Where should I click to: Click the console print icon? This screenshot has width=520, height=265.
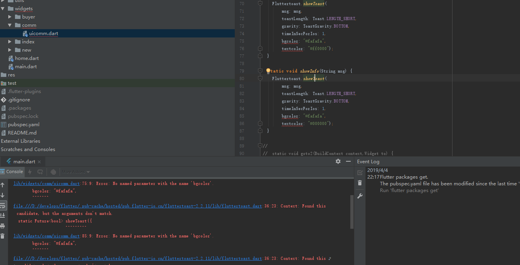pyautogui.click(x=2, y=226)
